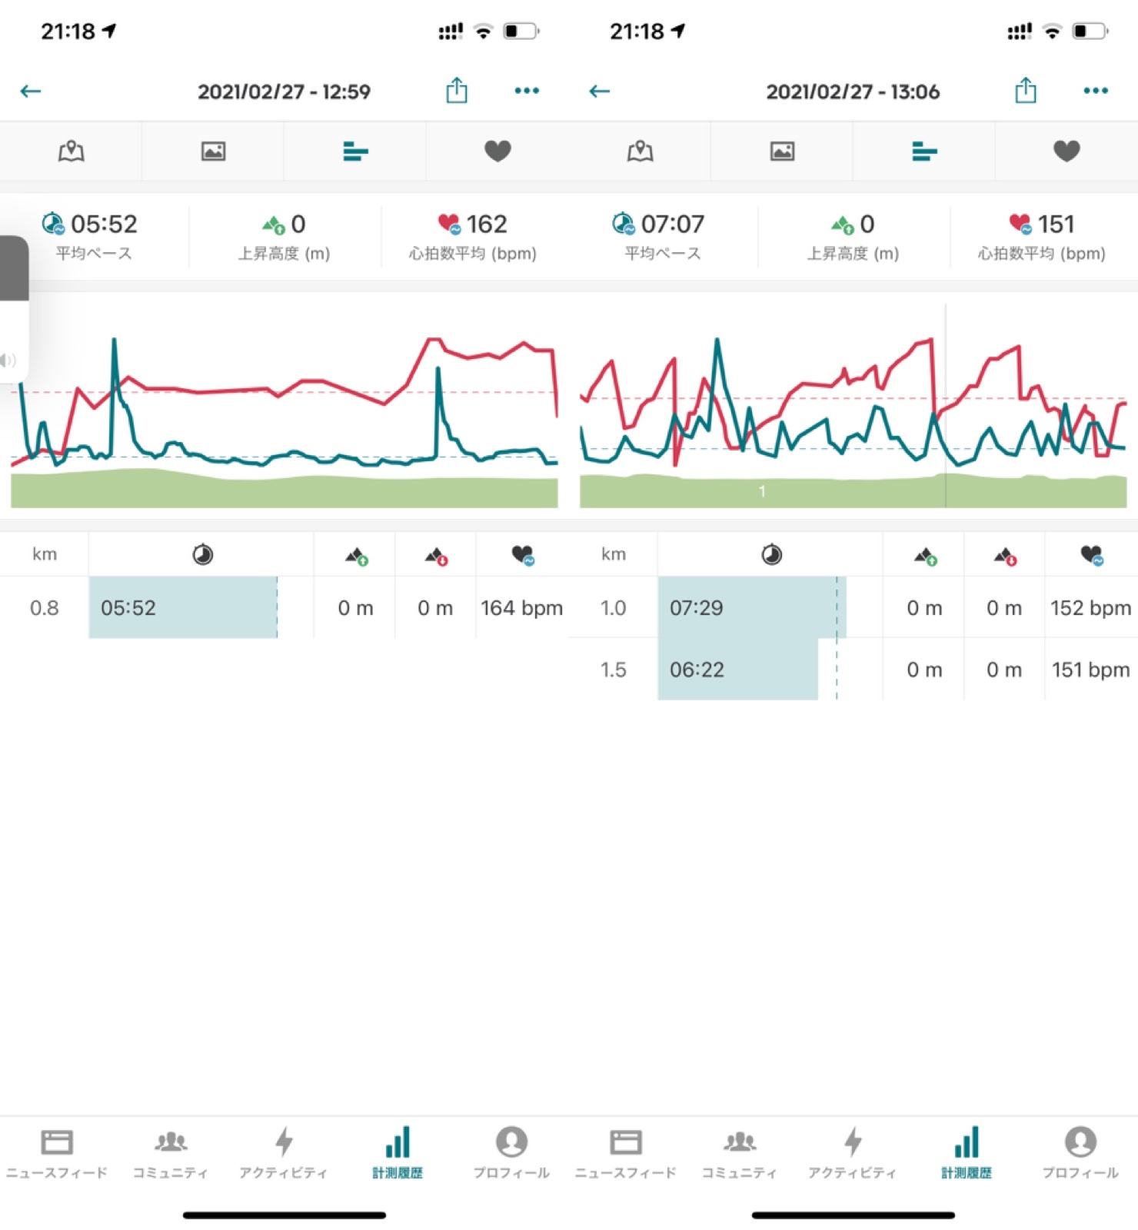Open ニュースフィード on the left bottom bar
Image resolution: width=1138 pixels, height=1230 pixels.
57,1152
